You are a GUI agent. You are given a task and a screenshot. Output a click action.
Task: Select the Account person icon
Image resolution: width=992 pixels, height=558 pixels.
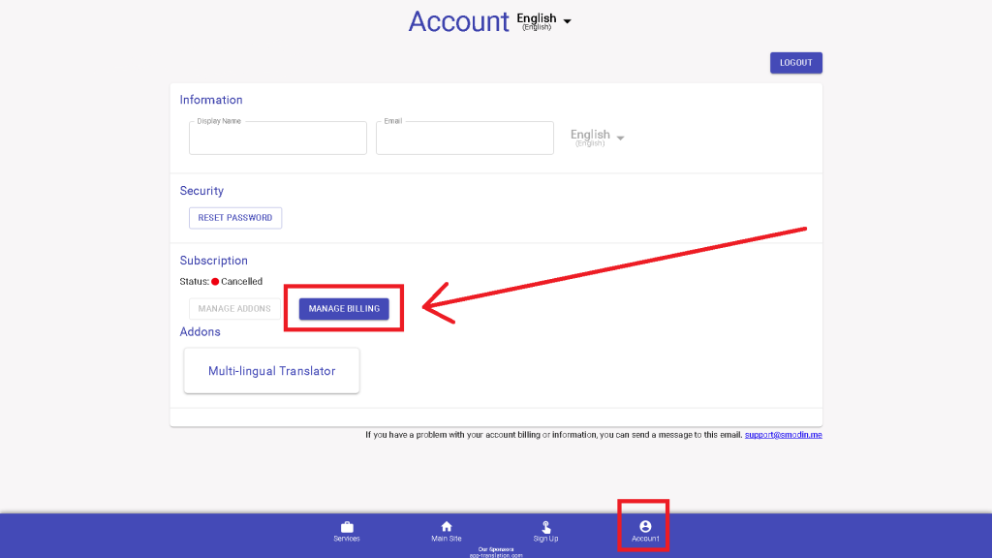click(645, 526)
